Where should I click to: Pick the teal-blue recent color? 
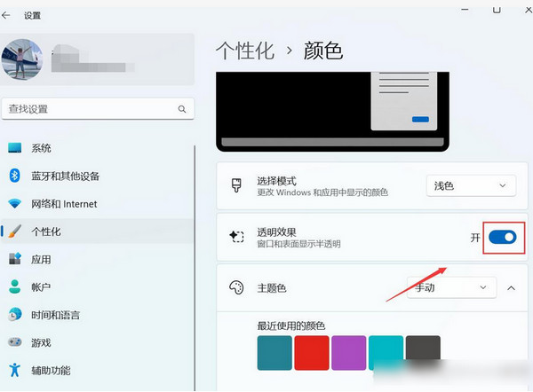pos(274,353)
